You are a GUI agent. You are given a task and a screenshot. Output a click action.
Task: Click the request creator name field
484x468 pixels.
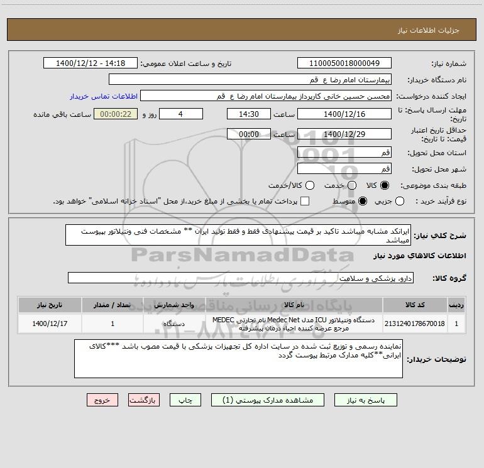coord(266,96)
